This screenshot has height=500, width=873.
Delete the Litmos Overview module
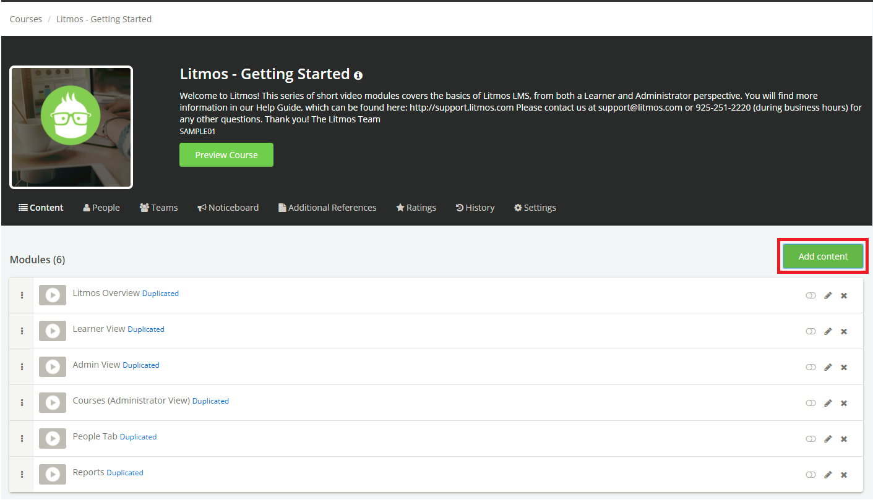pyautogui.click(x=844, y=295)
